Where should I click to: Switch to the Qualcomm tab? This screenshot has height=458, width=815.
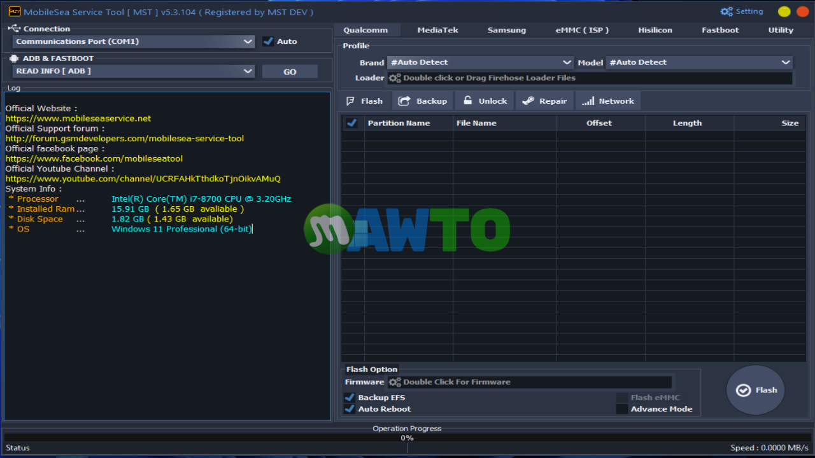pyautogui.click(x=365, y=30)
